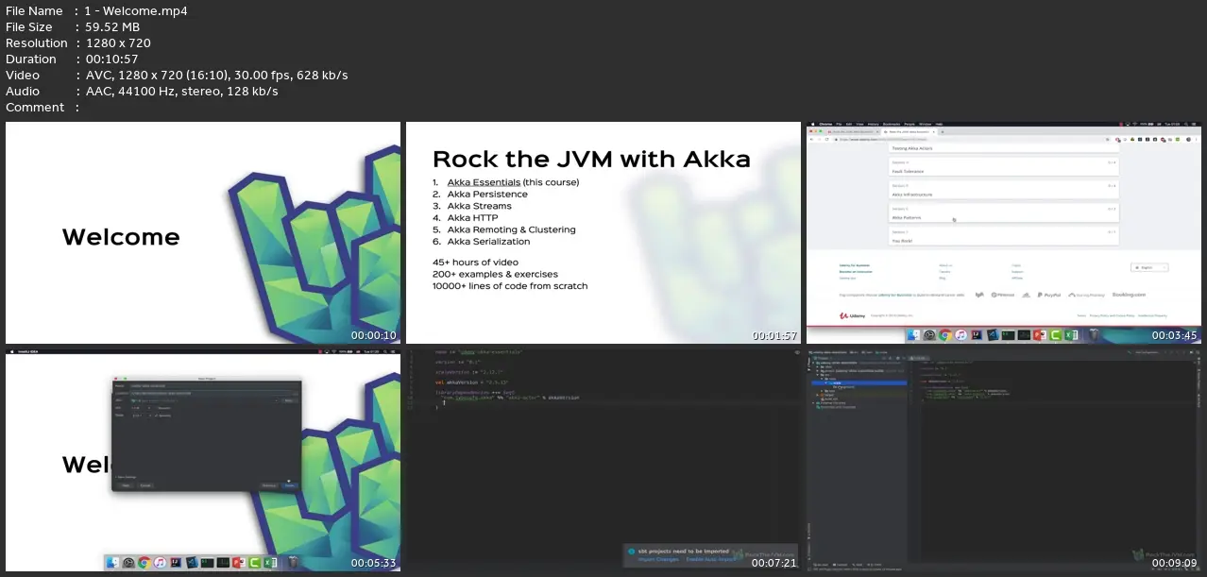Open Chrome in the 00:05:33 frame dock

coord(144,563)
